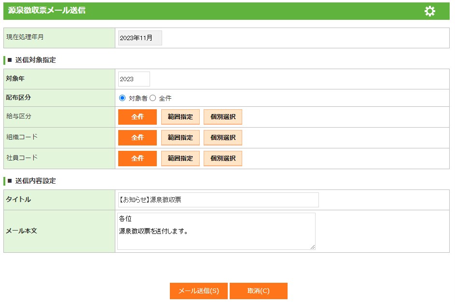Click the タイトル text field
The height and width of the screenshot is (305, 455).
(x=218, y=200)
